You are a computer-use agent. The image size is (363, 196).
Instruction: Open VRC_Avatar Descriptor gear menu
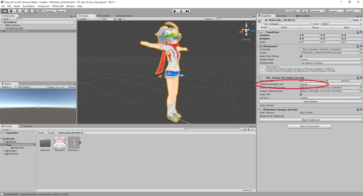[361, 78]
